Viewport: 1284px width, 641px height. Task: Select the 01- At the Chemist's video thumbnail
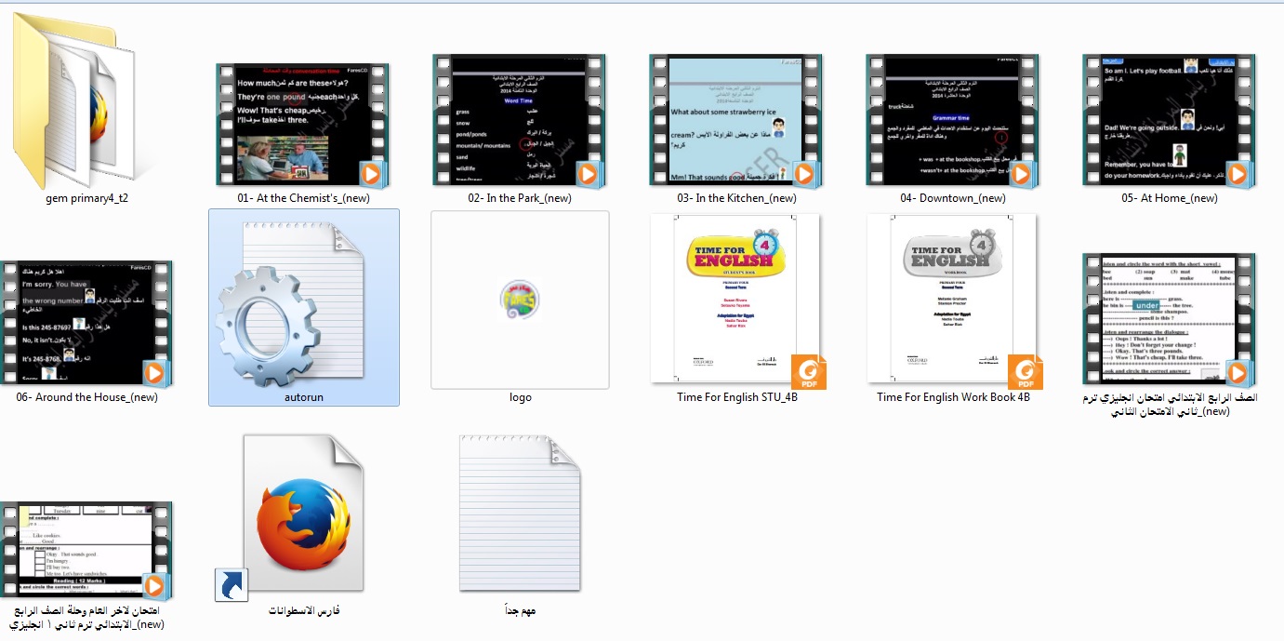coord(303,125)
